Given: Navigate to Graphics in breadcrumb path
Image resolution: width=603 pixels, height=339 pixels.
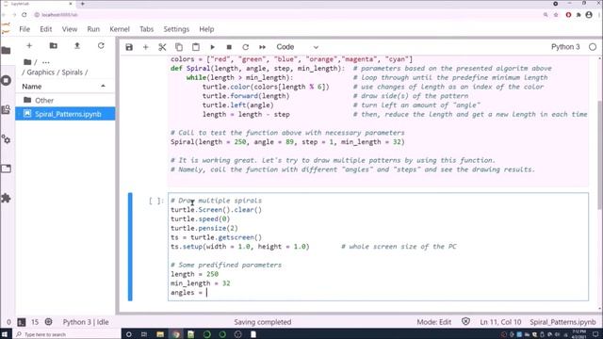Looking at the screenshot, I should tap(41, 73).
